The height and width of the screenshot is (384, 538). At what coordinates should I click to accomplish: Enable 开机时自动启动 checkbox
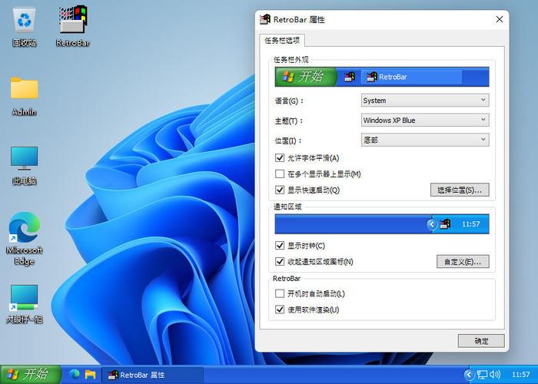(280, 294)
